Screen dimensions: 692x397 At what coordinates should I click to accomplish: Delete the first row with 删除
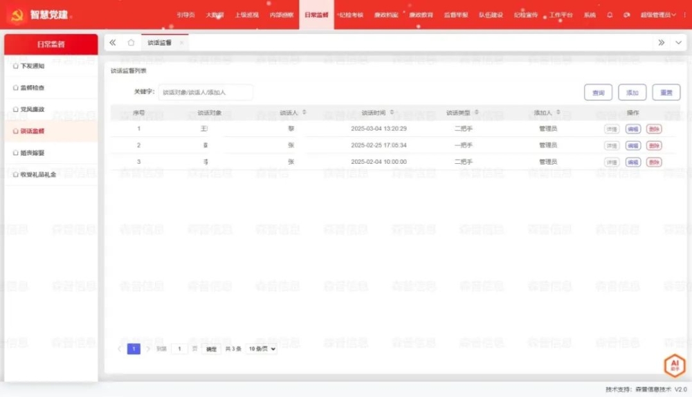click(x=653, y=129)
